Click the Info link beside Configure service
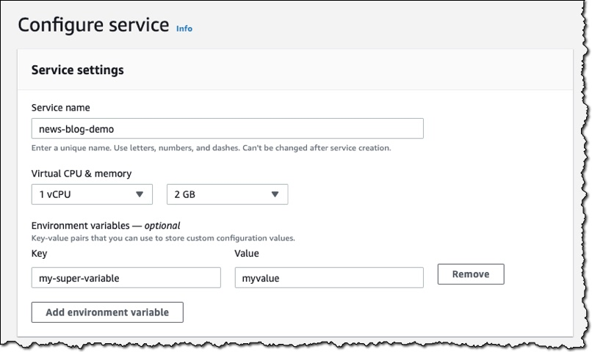 point(184,29)
